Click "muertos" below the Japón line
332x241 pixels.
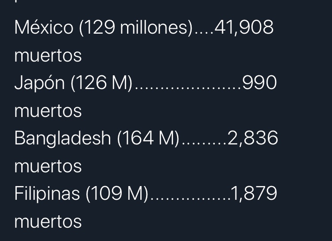click(x=48, y=111)
